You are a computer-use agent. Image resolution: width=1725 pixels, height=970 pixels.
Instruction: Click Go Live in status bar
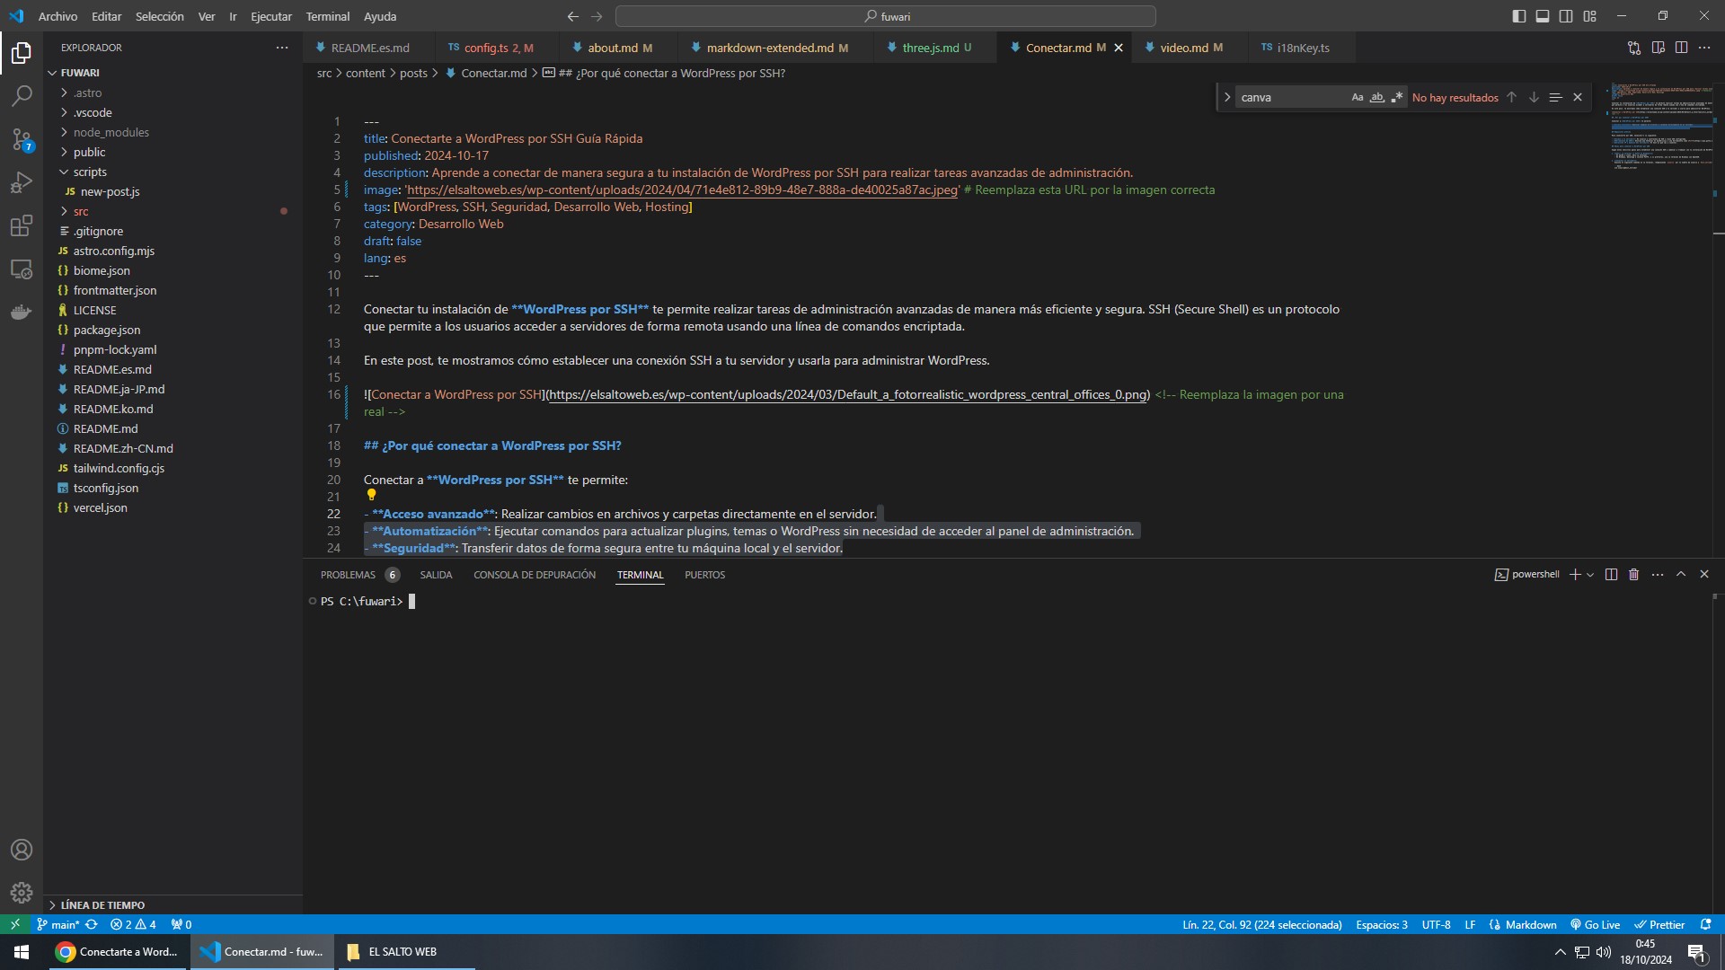pos(1595,924)
